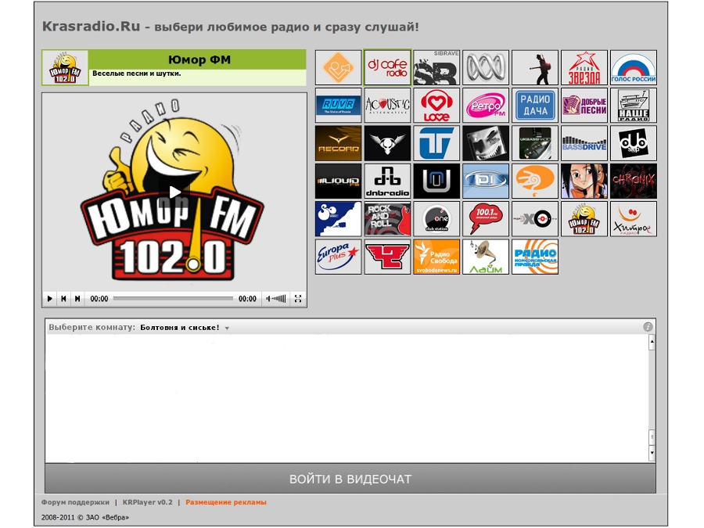Pick the Radio Record station logo
The image size is (704, 528).
click(x=338, y=143)
